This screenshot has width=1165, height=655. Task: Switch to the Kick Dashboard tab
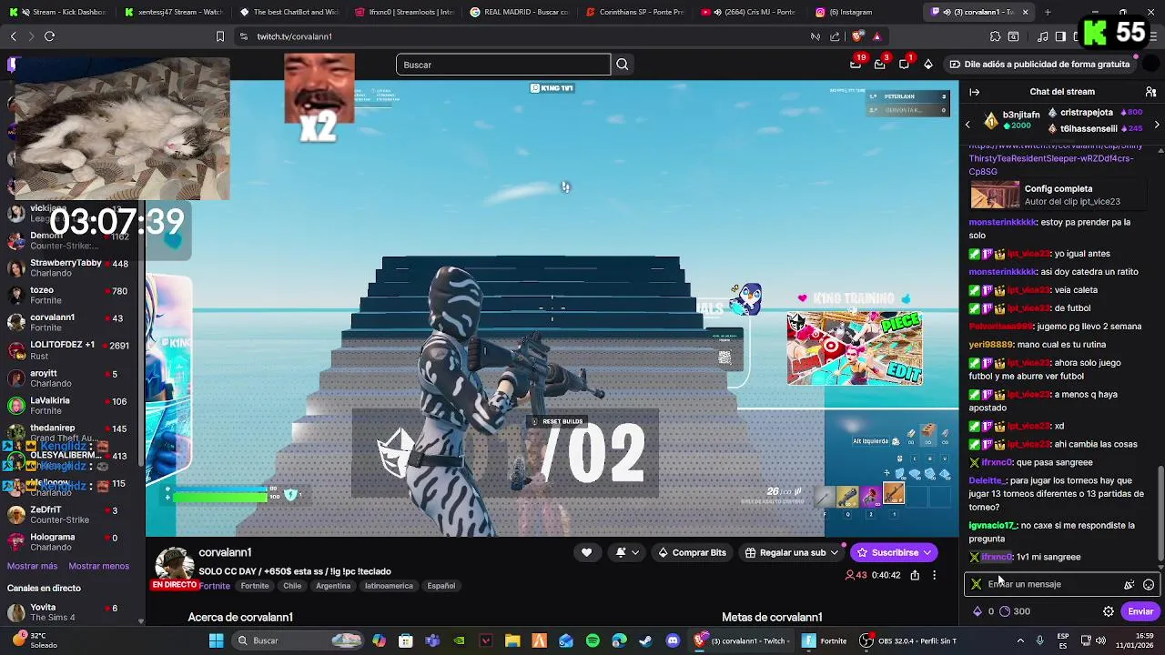click(x=60, y=12)
